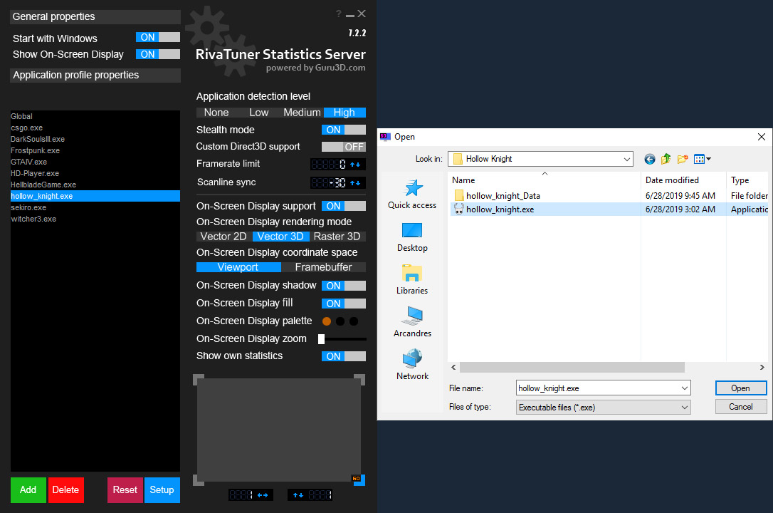Click the back arrow in Open dialog

[x=649, y=159]
